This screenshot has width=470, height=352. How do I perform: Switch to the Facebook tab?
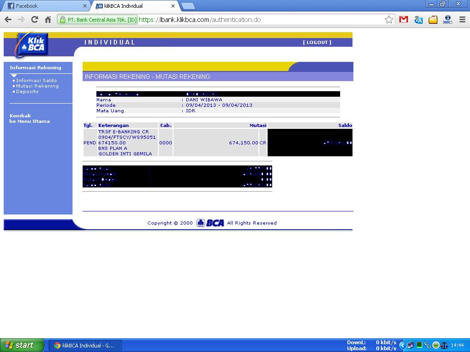(45, 6)
